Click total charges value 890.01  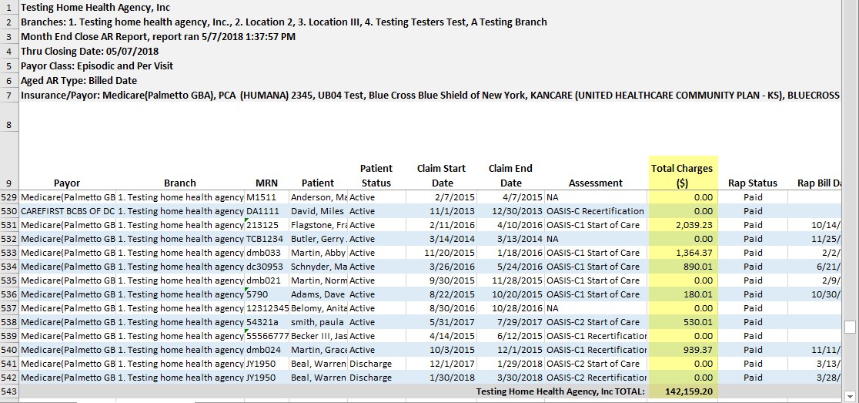(683, 267)
